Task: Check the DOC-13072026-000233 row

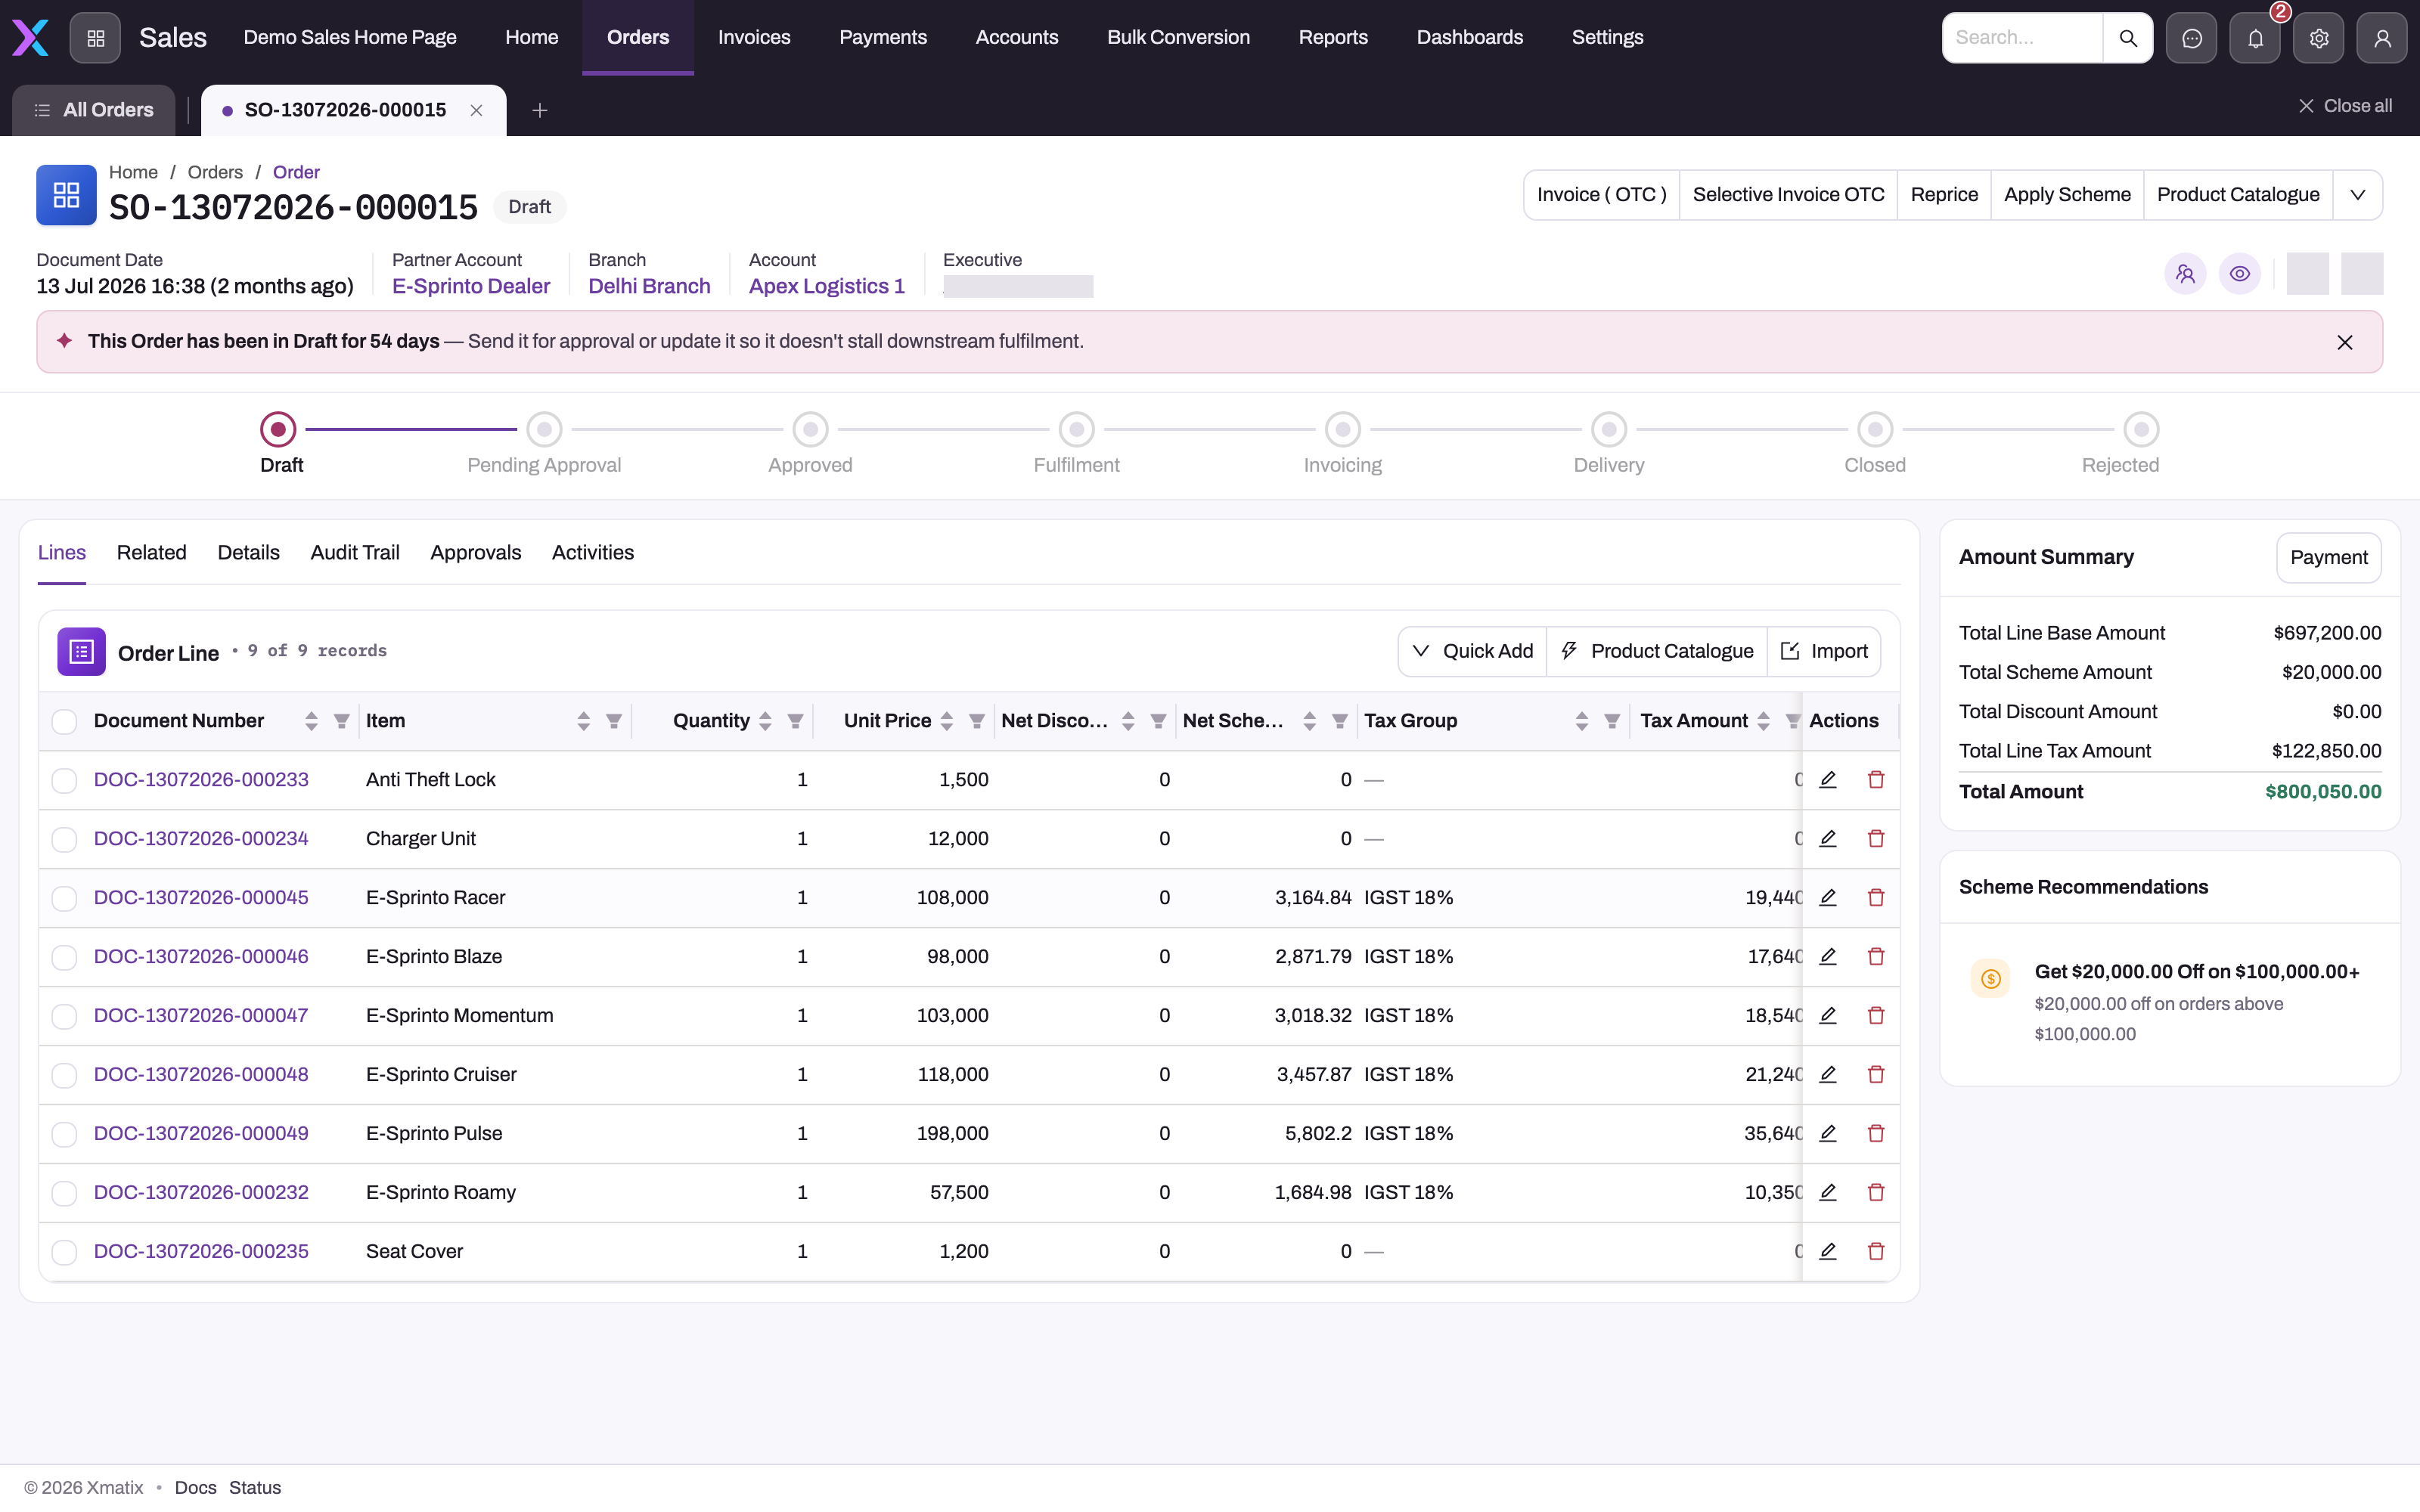Action: (64, 780)
